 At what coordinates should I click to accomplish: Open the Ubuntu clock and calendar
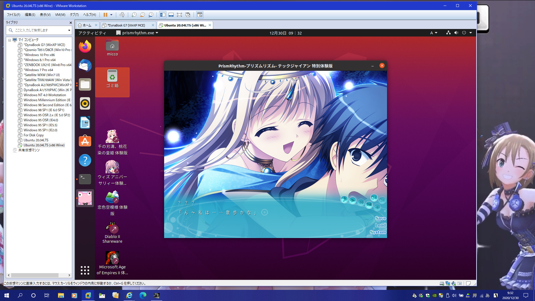[x=285, y=33]
